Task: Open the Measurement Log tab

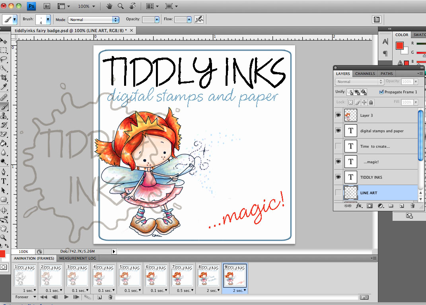Action: (x=78, y=258)
